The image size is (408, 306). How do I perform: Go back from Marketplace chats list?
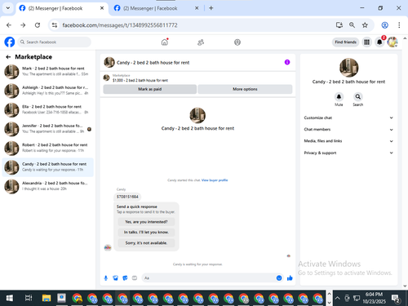click(x=8, y=57)
